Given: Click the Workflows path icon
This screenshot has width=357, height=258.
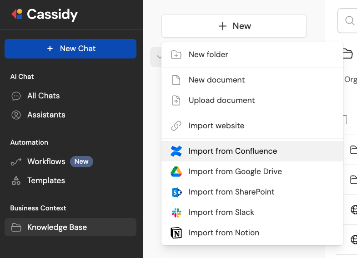Looking at the screenshot, I should pos(16,162).
